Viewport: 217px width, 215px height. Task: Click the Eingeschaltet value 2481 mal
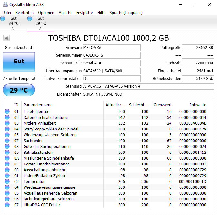pos(198,71)
